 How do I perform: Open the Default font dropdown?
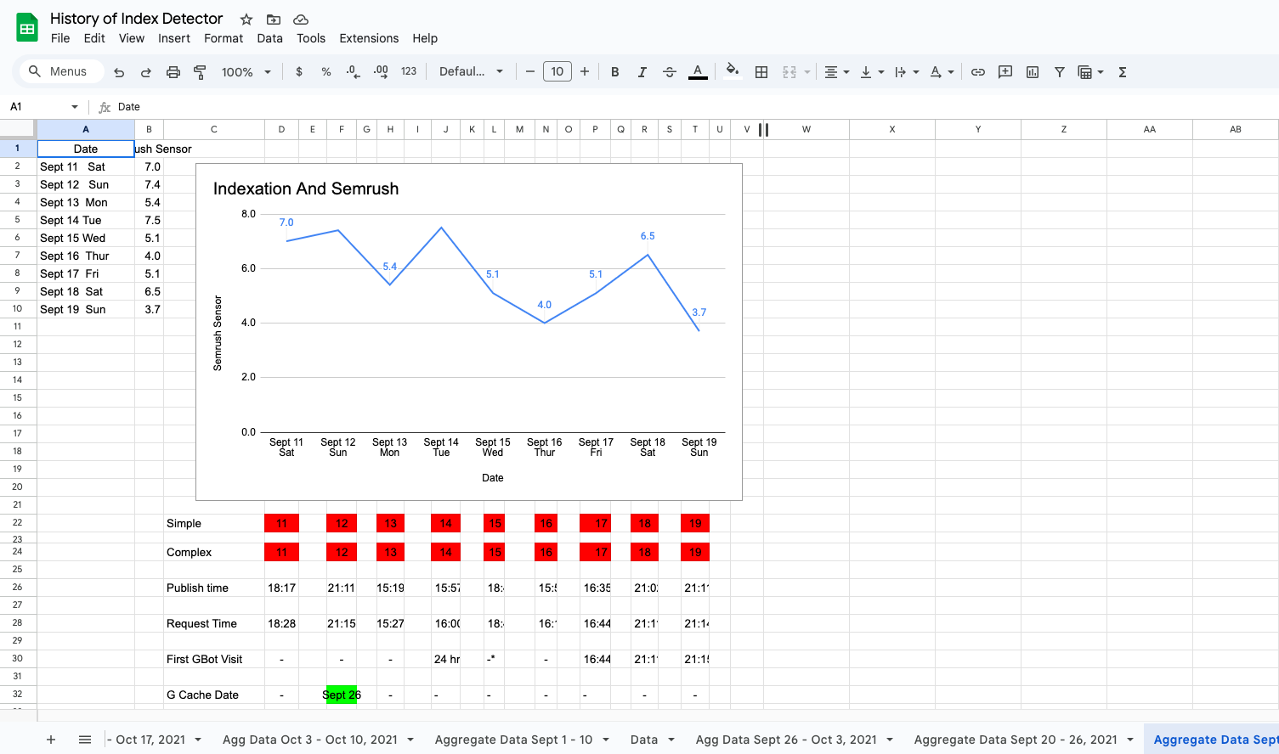(472, 72)
